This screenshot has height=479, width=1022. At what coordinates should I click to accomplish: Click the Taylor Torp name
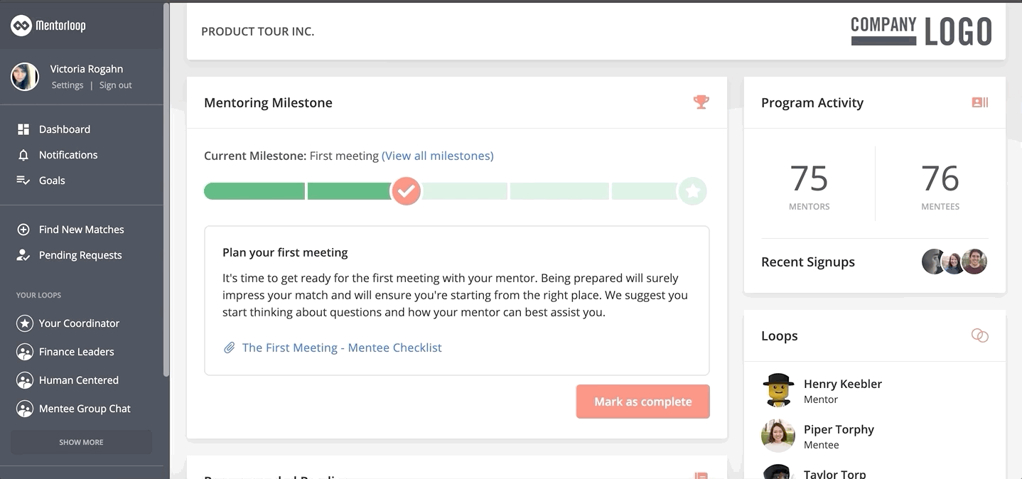point(835,474)
